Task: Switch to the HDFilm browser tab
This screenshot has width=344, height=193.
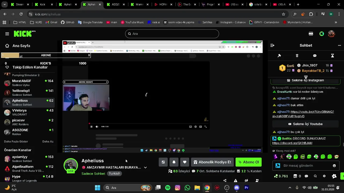Action: click(x=164, y=5)
